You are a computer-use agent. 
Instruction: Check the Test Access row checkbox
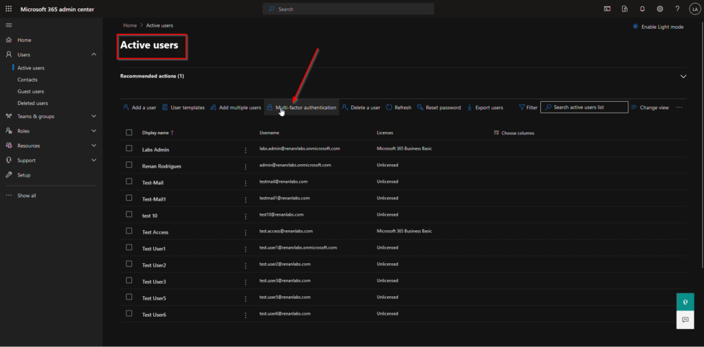click(x=129, y=231)
